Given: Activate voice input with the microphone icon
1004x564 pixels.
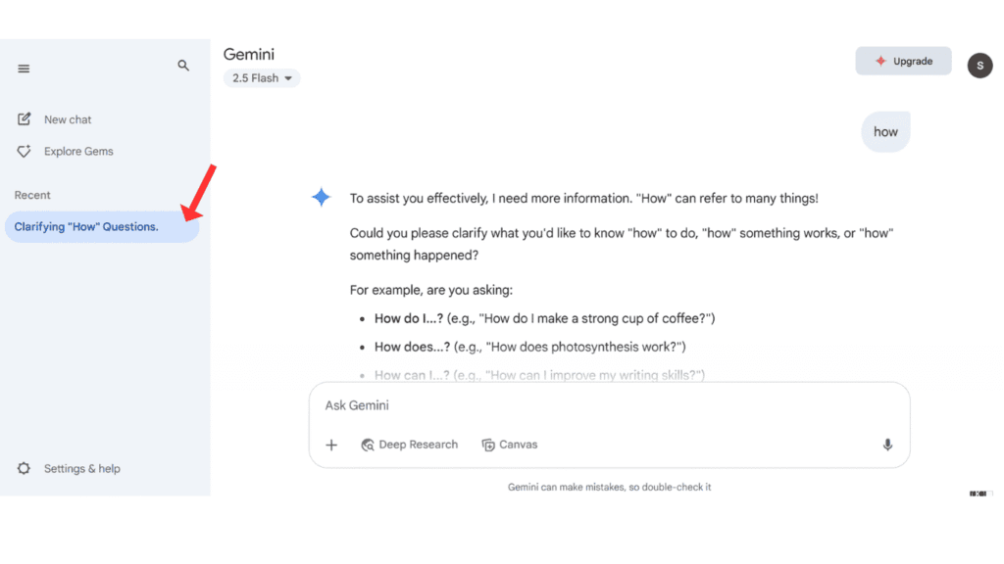Looking at the screenshot, I should click(887, 445).
